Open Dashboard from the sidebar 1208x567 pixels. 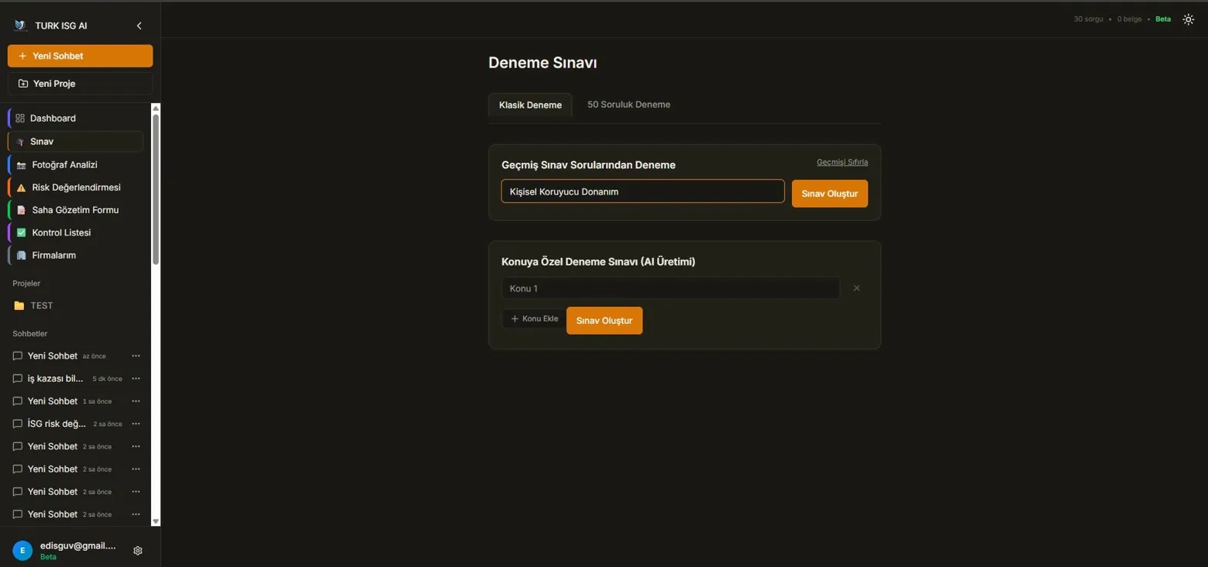pos(52,118)
